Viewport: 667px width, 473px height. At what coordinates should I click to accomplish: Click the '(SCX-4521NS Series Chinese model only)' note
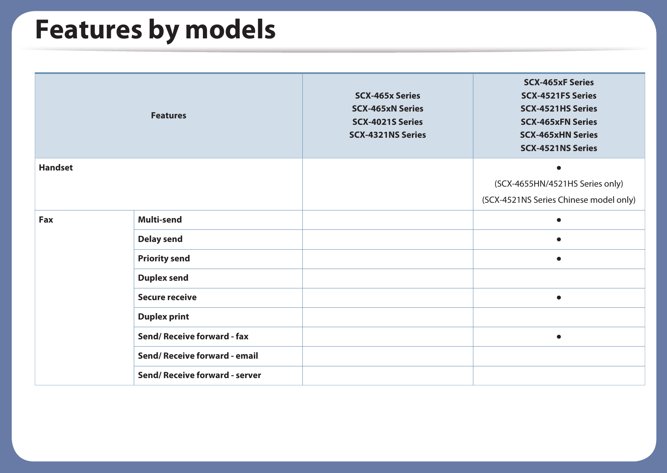click(559, 200)
